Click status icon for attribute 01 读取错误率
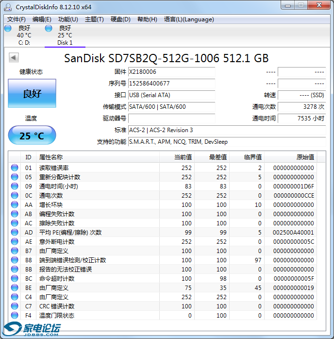Viewport: 334px width, 339px height. coord(15,168)
